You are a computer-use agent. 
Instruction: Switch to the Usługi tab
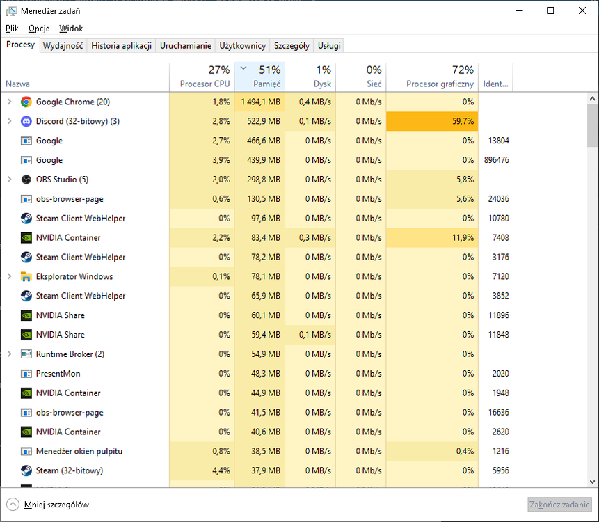329,46
